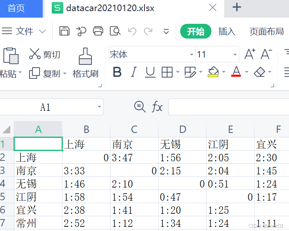Open the Name Box dropdown arrow

(x=99, y=107)
